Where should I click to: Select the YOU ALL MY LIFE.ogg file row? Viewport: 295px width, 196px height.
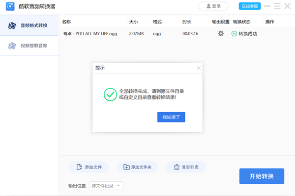(x=93, y=34)
